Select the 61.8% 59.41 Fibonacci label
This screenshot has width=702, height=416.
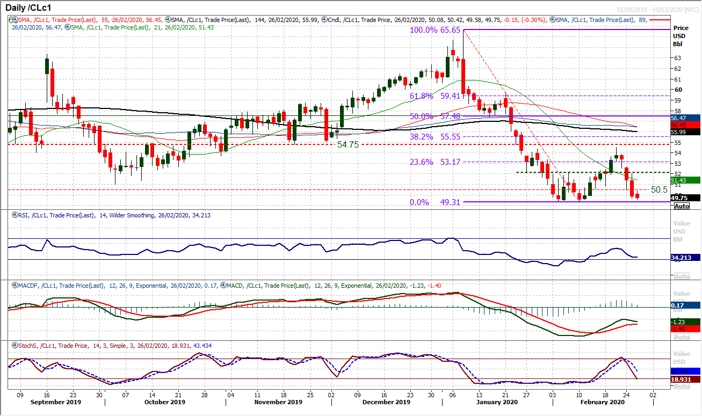(436, 96)
